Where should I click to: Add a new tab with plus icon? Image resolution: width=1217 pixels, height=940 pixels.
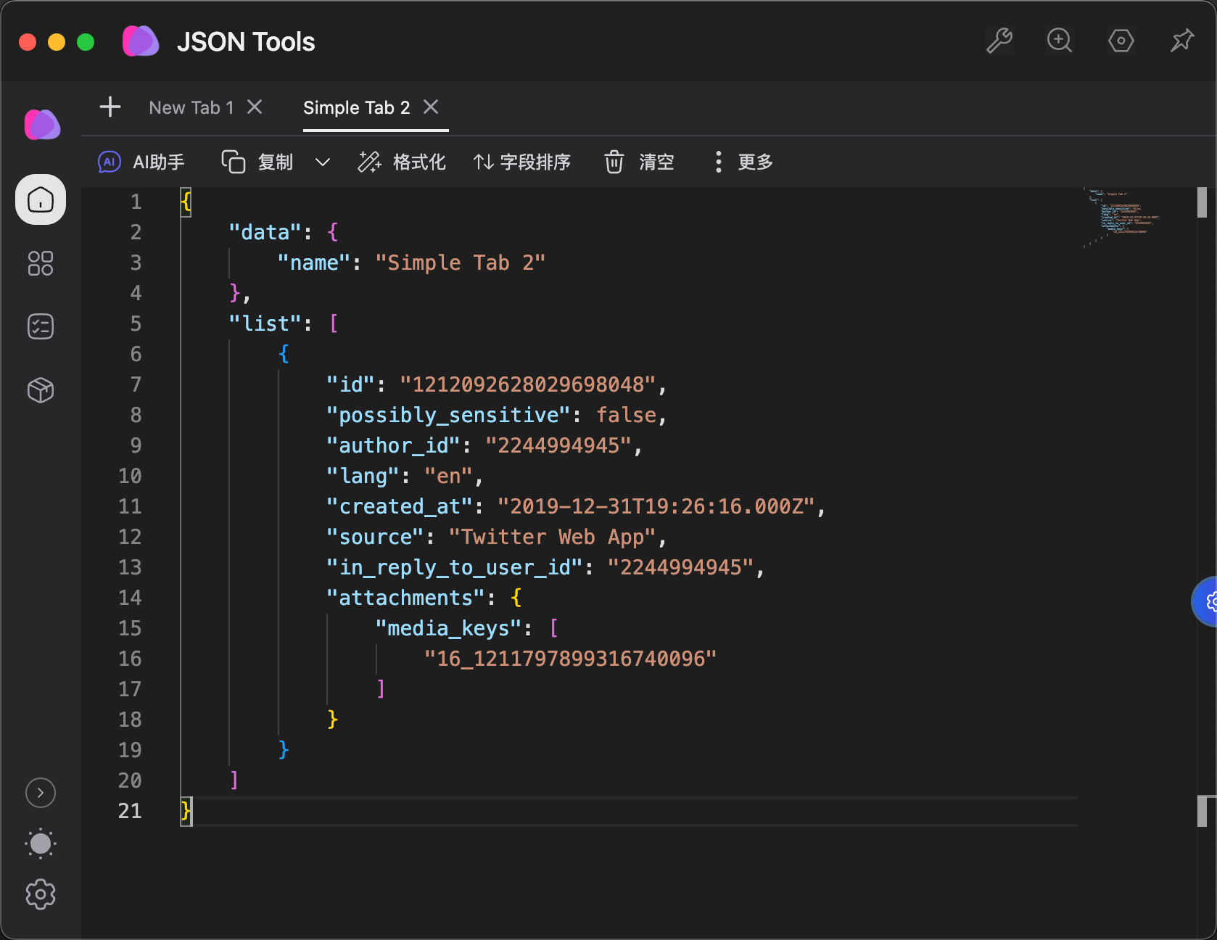click(110, 107)
